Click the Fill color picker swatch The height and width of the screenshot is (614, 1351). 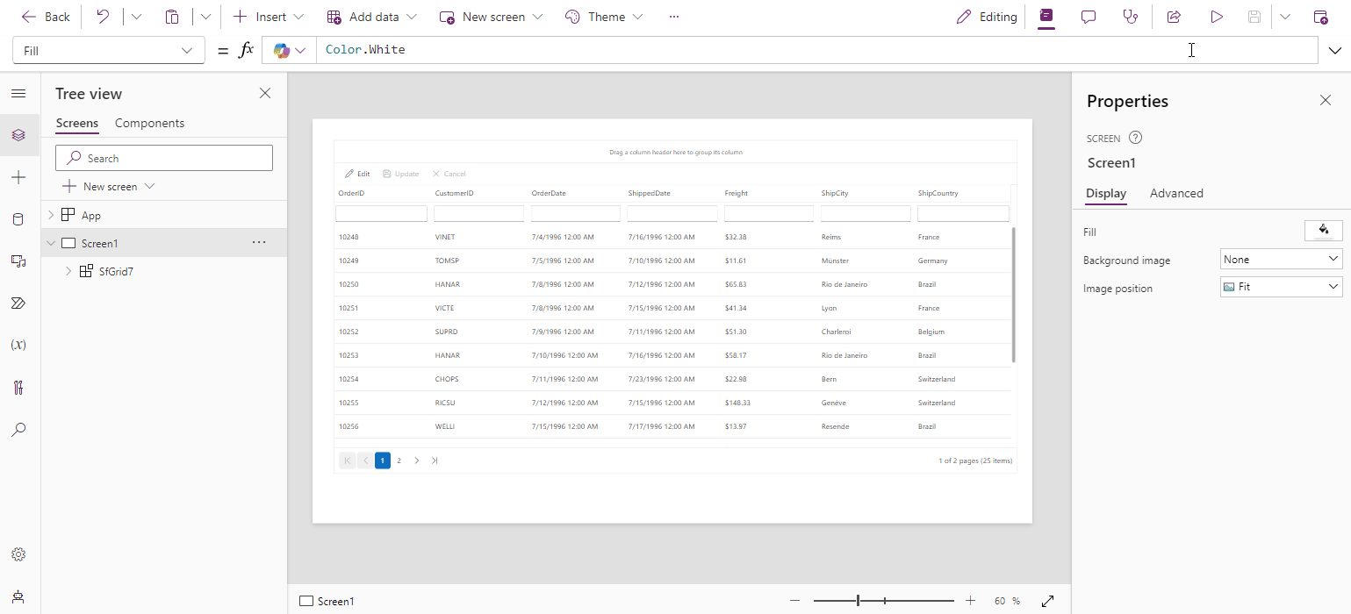[x=1323, y=231]
